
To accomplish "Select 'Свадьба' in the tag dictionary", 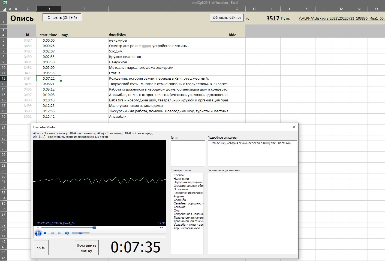I will pyautogui.click(x=180, y=200).
